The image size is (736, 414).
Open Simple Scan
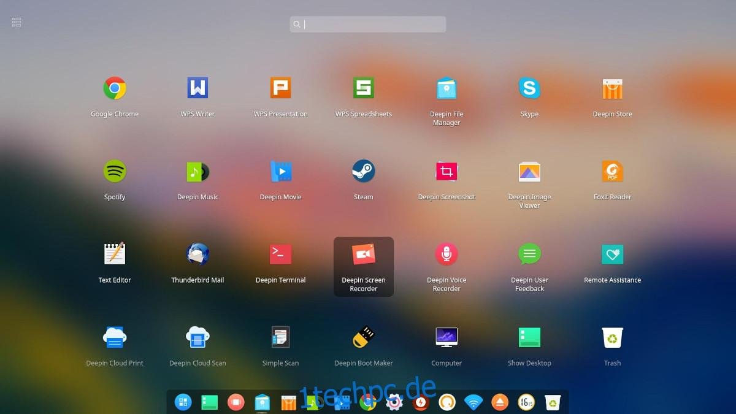[280, 336]
